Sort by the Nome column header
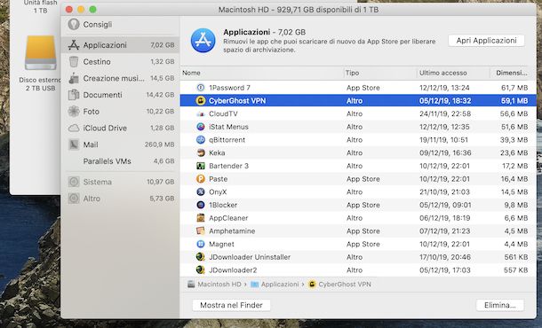The image size is (542, 328). click(261, 73)
